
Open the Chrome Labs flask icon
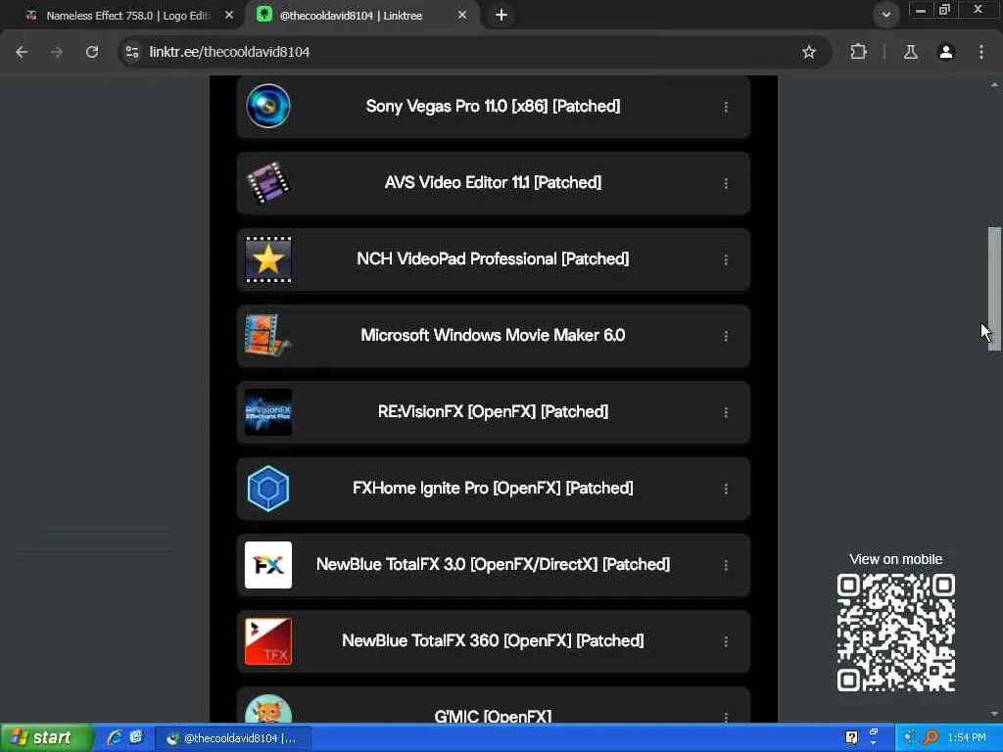[x=911, y=52]
